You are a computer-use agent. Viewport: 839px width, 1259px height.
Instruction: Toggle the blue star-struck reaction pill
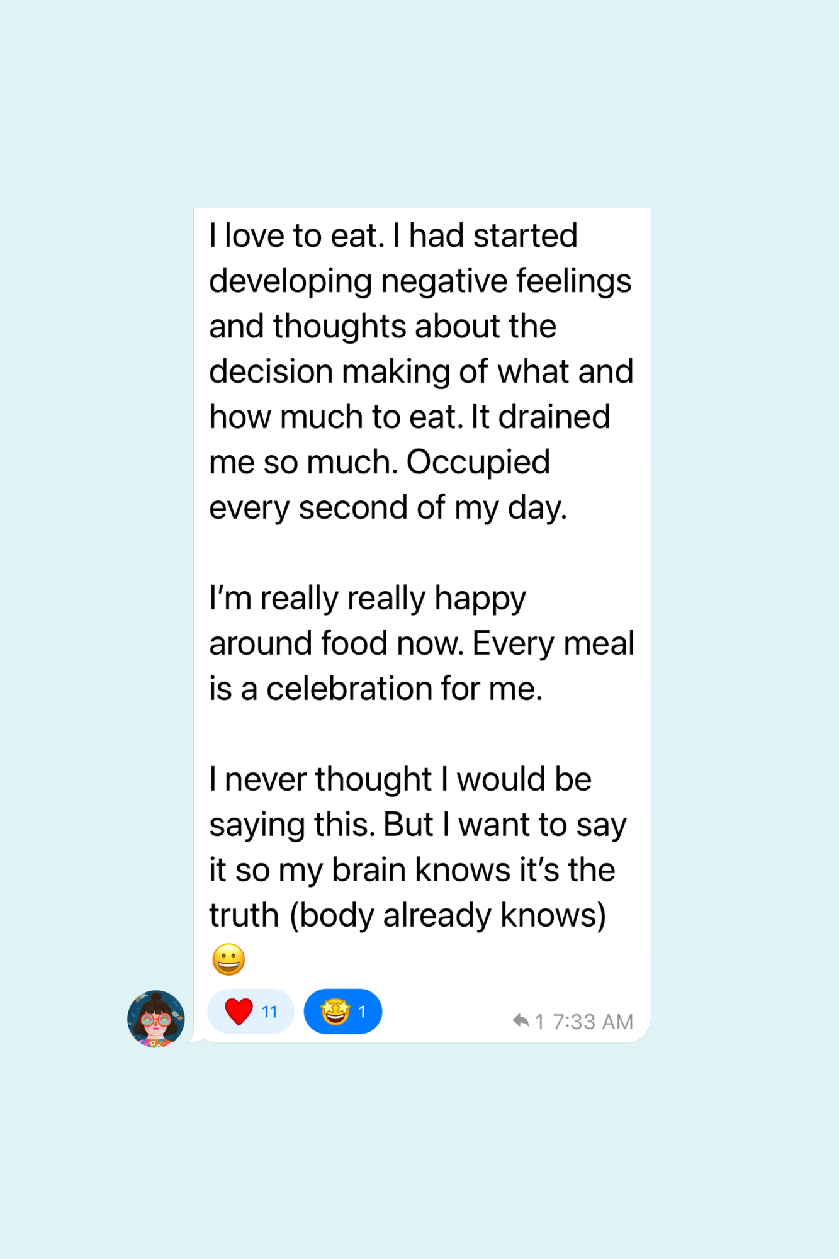click(x=343, y=1012)
